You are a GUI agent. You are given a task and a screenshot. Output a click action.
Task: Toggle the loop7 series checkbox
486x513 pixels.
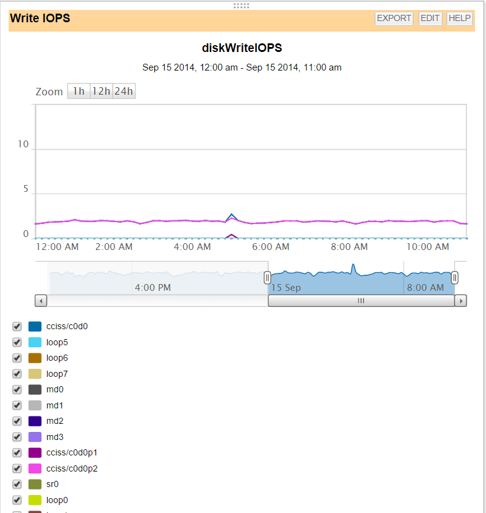pyautogui.click(x=17, y=374)
